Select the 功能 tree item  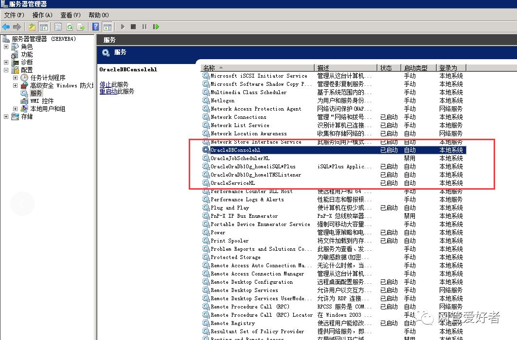point(27,55)
